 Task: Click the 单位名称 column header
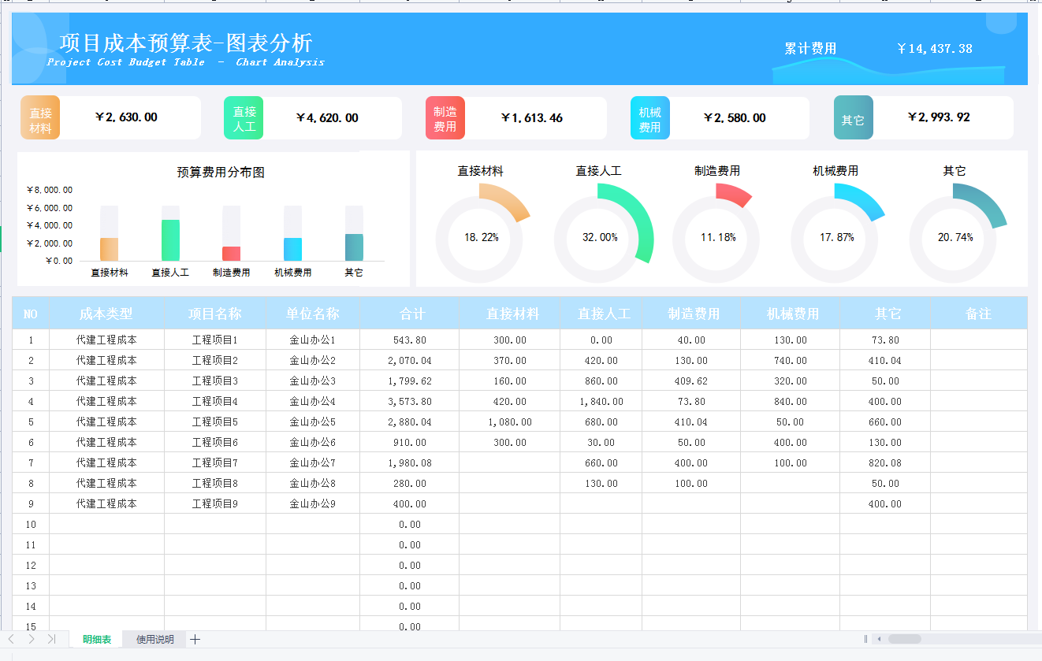[x=313, y=314]
